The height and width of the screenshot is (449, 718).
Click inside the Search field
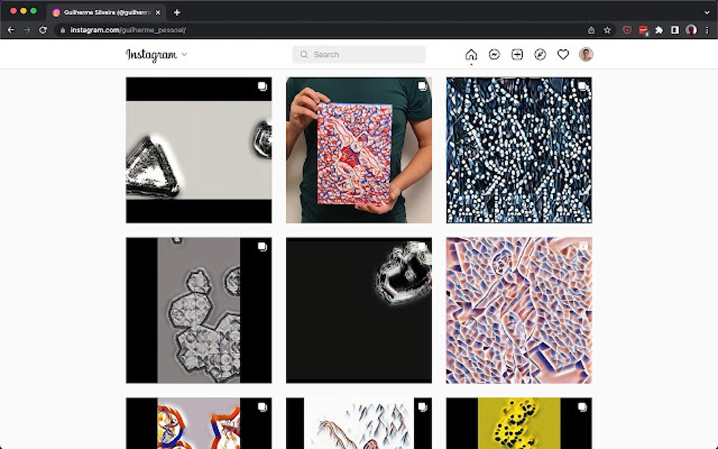358,54
